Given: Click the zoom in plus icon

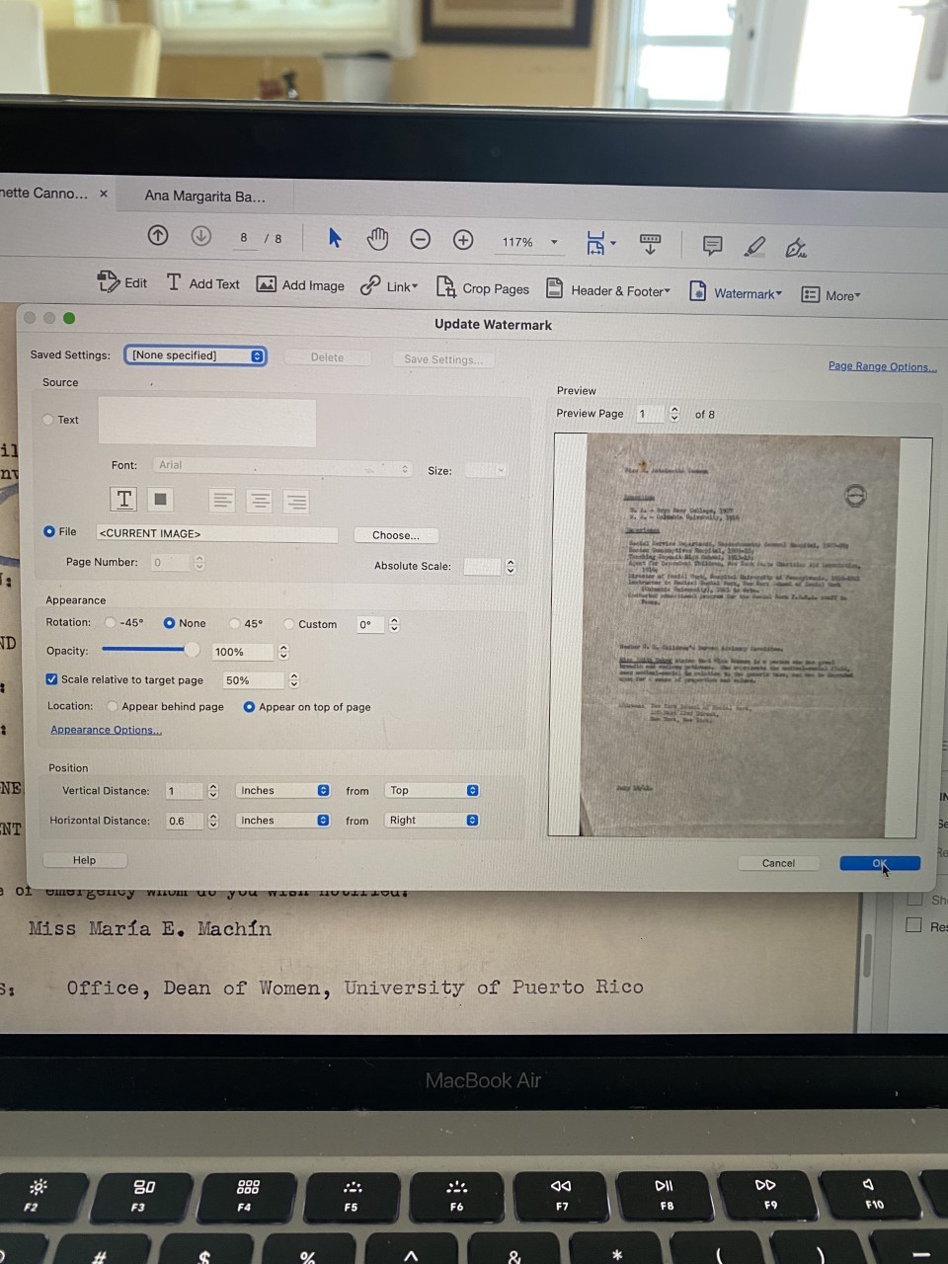Looking at the screenshot, I should click(463, 239).
